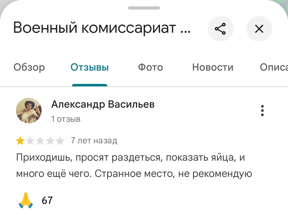Tap the praying hands reaction emoji

tap(26, 200)
